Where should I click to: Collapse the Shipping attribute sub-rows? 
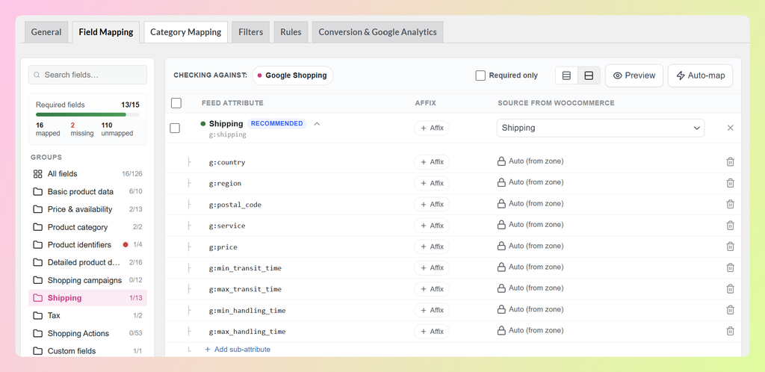pyautogui.click(x=317, y=124)
